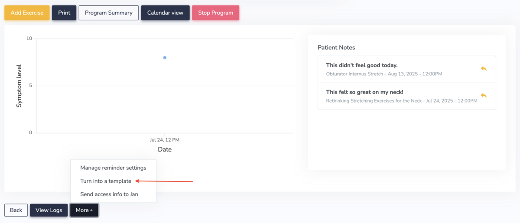Open the 'This felt so great on my neck' note
The width and height of the screenshot is (520, 223).
click(x=364, y=92)
